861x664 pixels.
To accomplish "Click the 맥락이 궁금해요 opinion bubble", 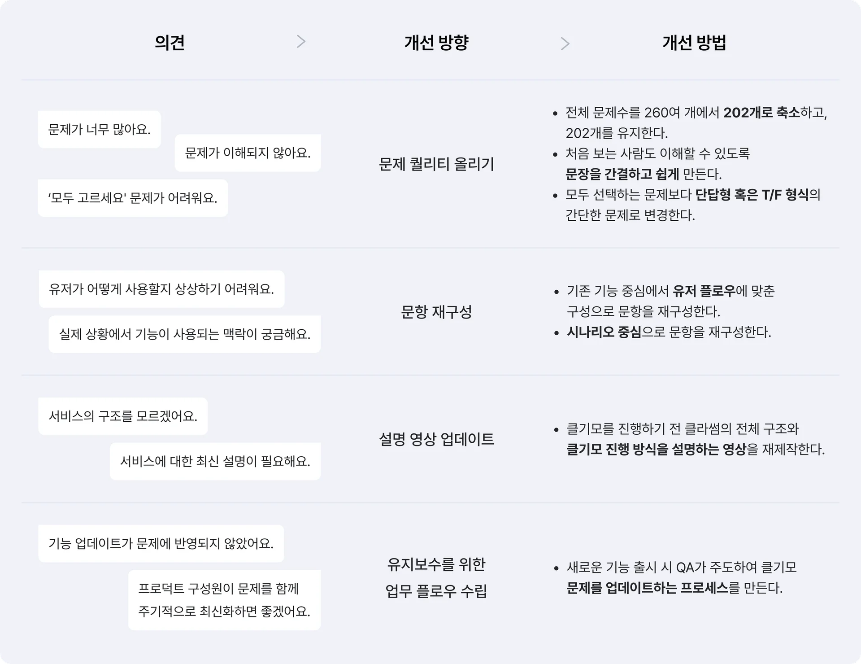I will pos(184,334).
